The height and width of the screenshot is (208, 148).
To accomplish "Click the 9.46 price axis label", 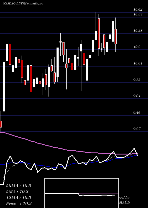I will click(137, 113).
